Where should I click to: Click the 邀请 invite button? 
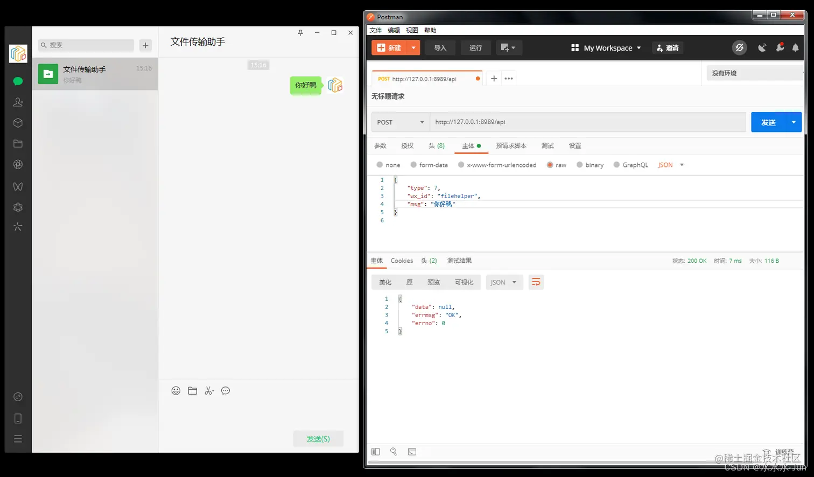tap(668, 47)
